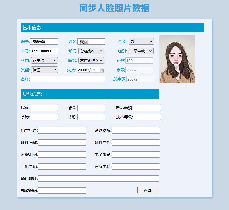
Task: Focus the 备注 text field
Action: [67, 79]
